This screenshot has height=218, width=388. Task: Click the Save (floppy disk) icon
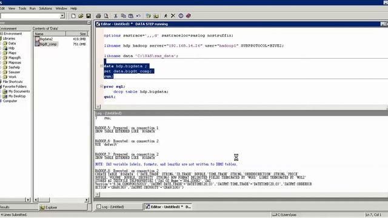point(89,16)
